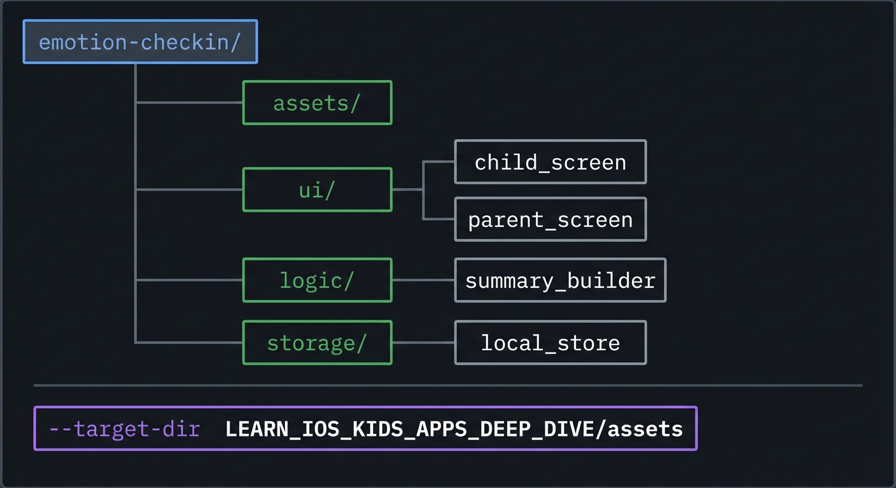This screenshot has width=896, height=488.
Task: Click the branch line leading into storage/
Action: point(189,342)
